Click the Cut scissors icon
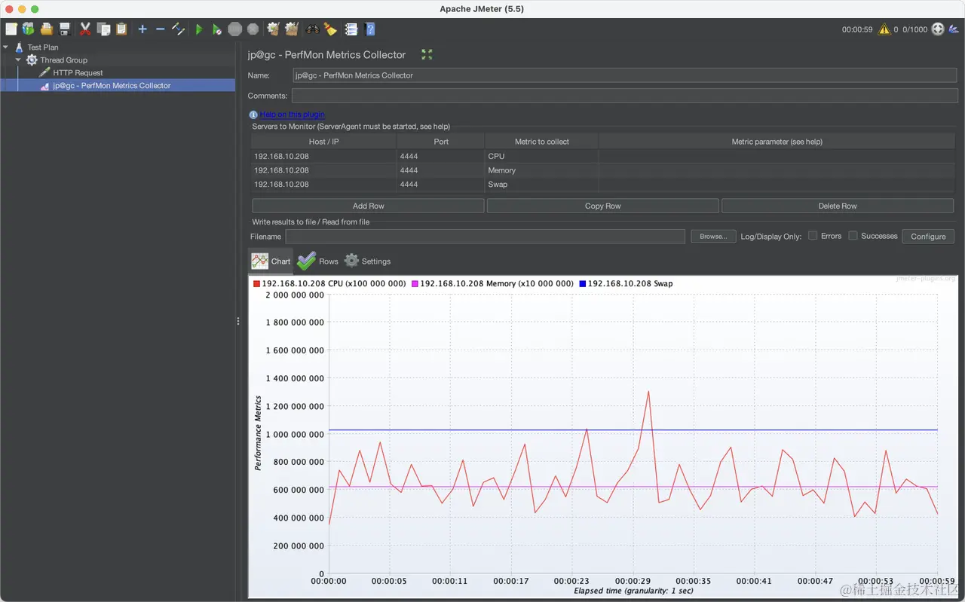 pyautogui.click(x=85, y=29)
